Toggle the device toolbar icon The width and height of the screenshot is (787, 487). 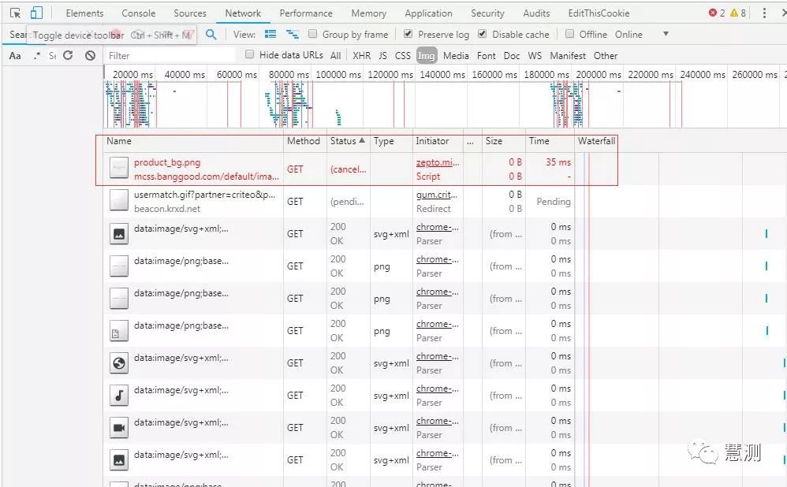(x=36, y=13)
